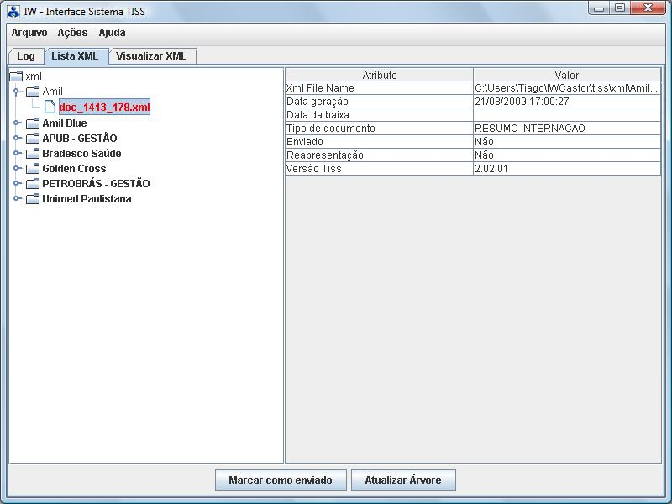Image resolution: width=672 pixels, height=504 pixels.
Task: Click the Atributo column header
Action: [x=380, y=75]
